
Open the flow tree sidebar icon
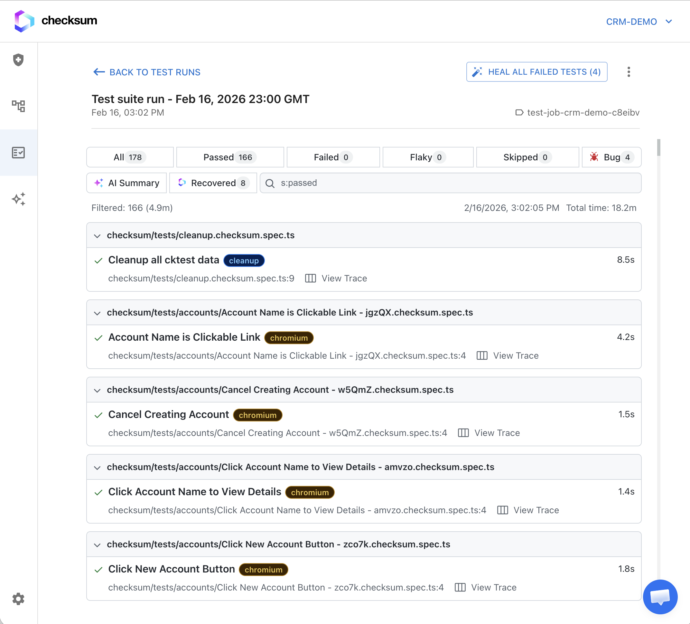(18, 106)
